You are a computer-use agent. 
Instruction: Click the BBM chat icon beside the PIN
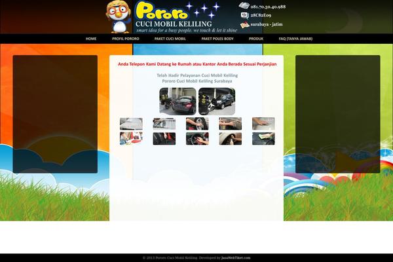(x=244, y=16)
